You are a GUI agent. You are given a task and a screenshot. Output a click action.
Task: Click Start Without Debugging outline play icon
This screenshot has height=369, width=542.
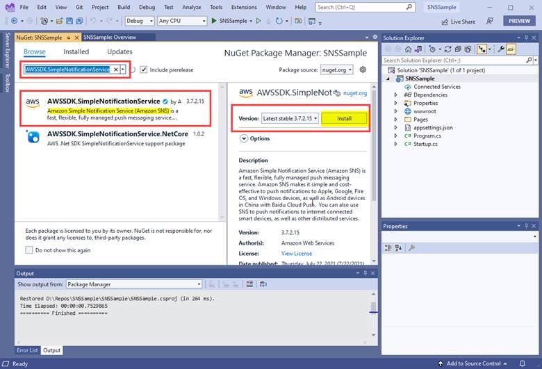point(258,21)
